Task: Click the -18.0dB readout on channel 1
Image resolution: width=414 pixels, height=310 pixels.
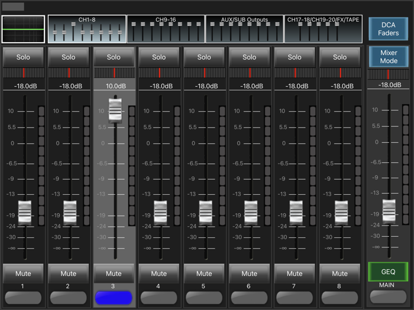Action: [25, 86]
